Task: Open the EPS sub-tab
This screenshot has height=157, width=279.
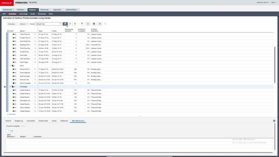Action: point(4,14)
